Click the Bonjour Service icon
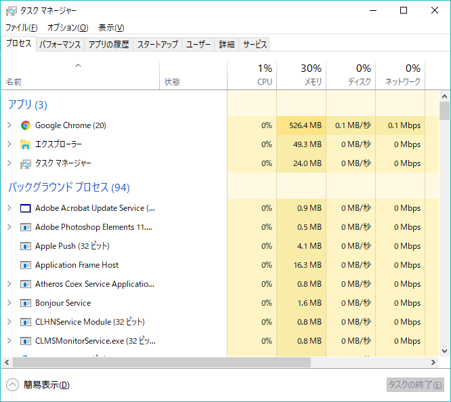The width and height of the screenshot is (451, 402). pyautogui.click(x=26, y=303)
